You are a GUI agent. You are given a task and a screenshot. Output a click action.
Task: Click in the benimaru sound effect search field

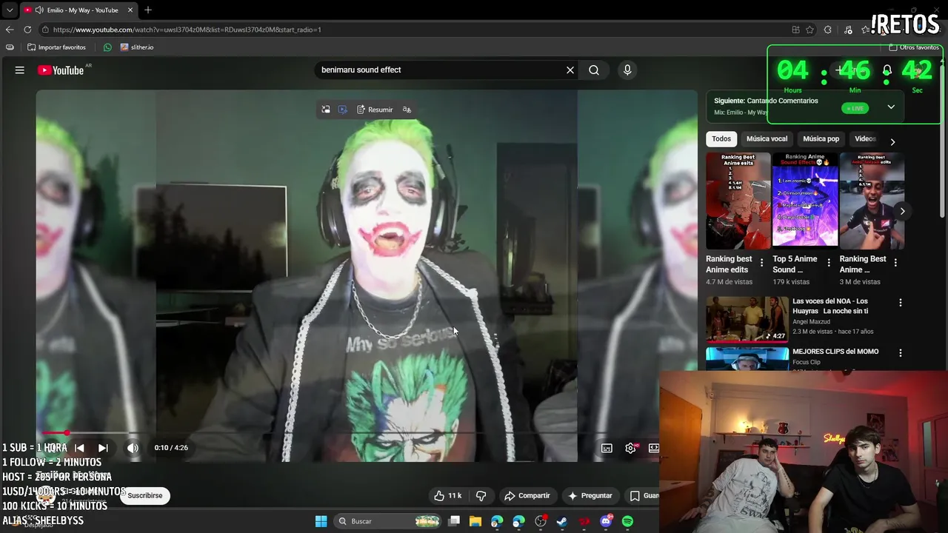[441, 70]
